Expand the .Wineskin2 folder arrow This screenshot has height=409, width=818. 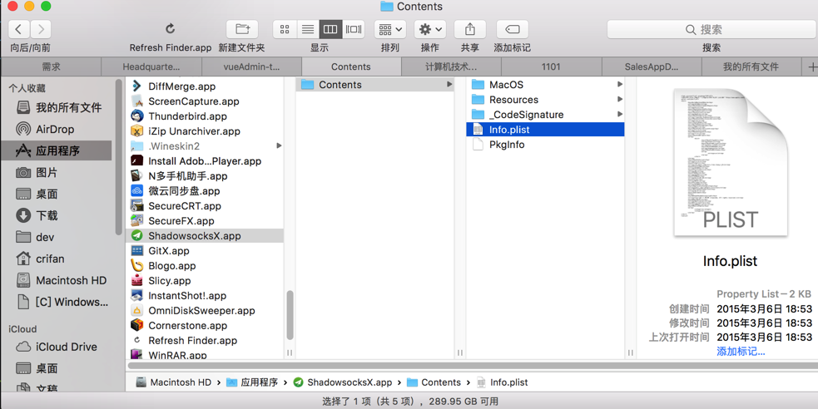coord(279,145)
